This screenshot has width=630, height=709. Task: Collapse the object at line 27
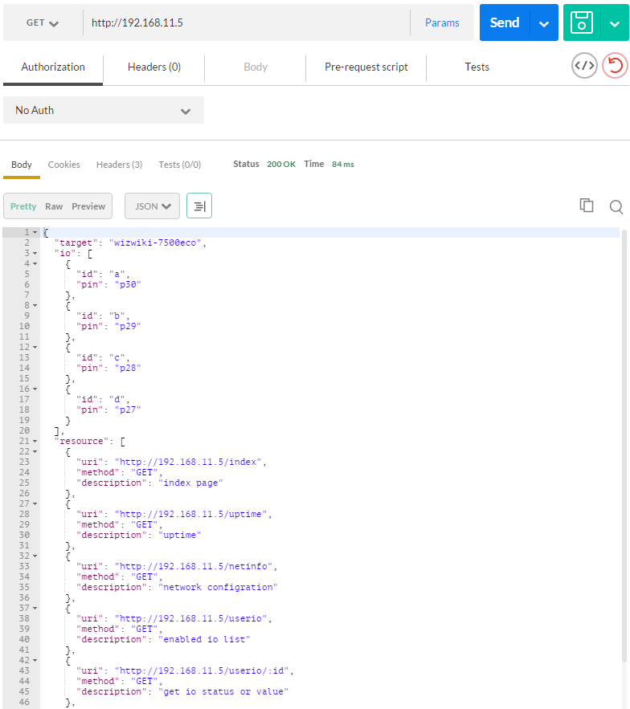[35, 503]
